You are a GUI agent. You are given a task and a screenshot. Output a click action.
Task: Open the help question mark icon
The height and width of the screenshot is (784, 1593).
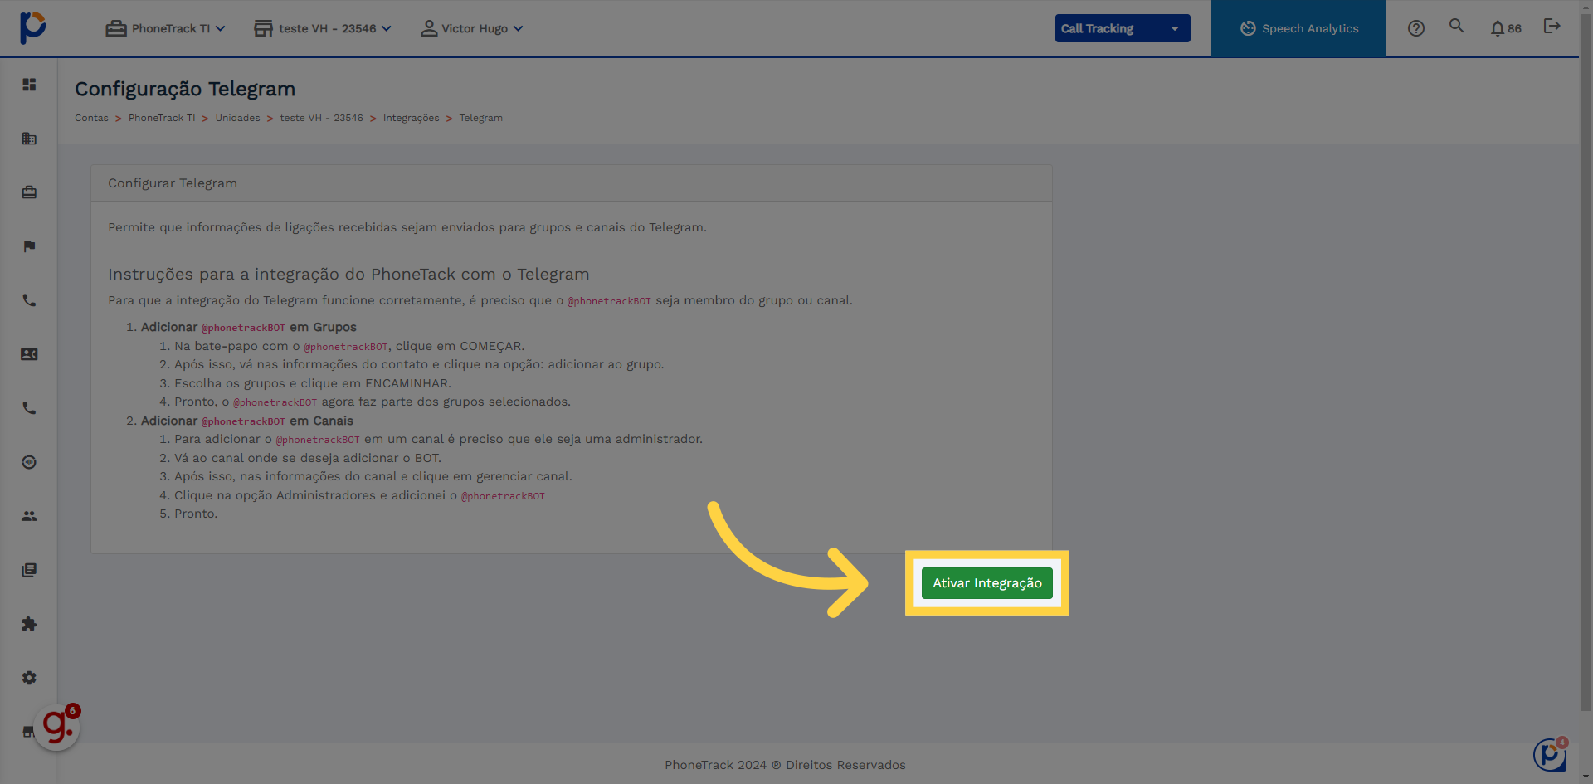click(1416, 28)
